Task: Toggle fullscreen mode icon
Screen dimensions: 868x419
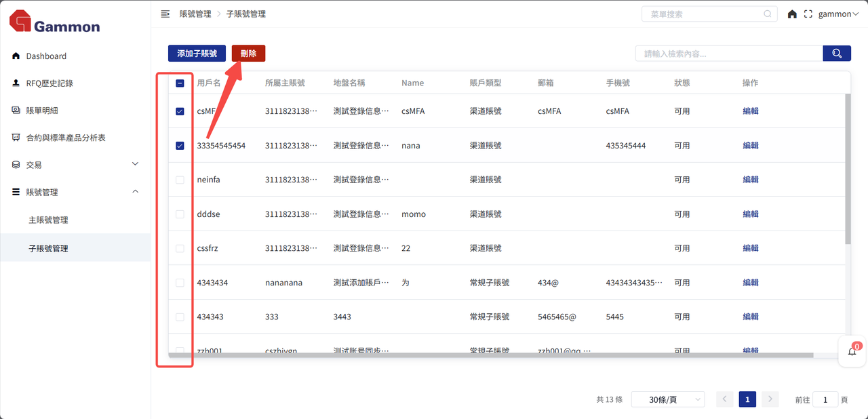Action: 808,14
